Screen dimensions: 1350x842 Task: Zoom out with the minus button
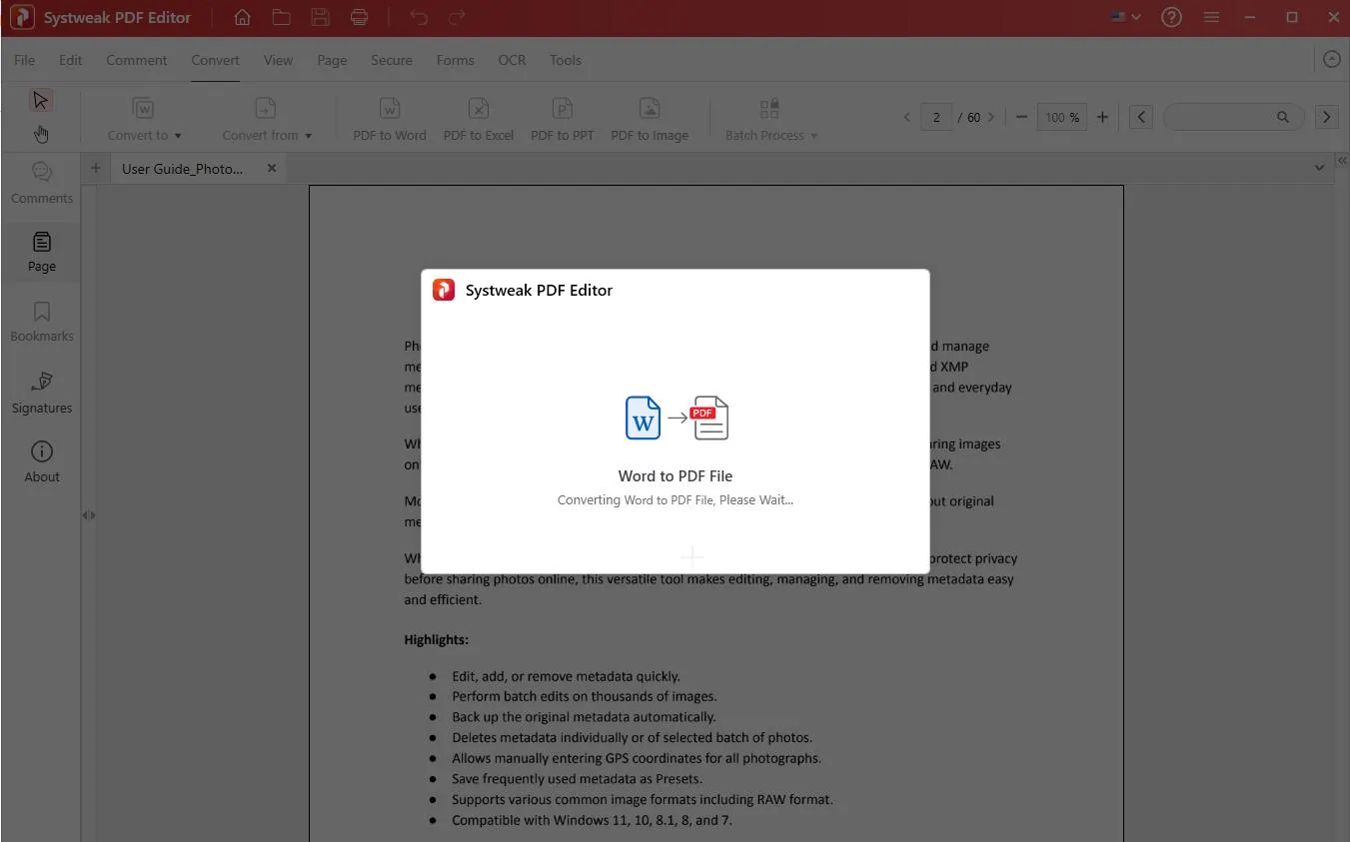(1021, 117)
